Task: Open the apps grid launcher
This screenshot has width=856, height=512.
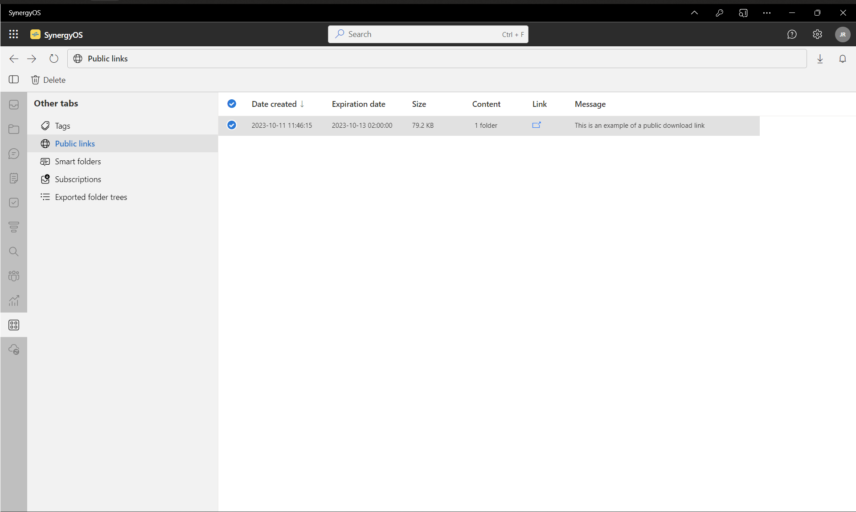Action: [13, 34]
